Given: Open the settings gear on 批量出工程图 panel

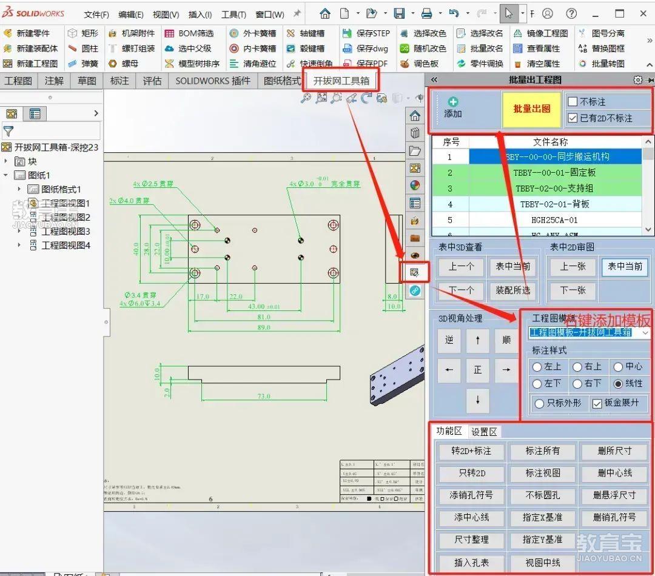Looking at the screenshot, I should [x=637, y=80].
